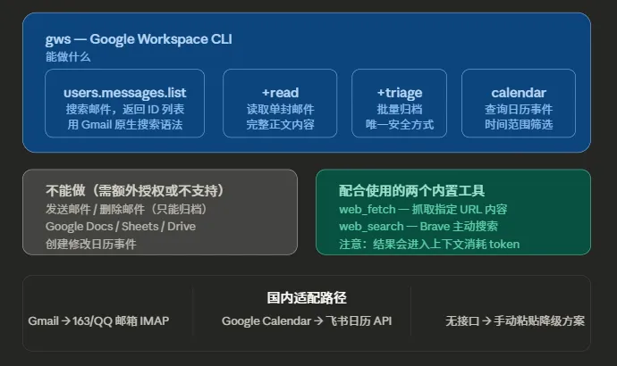The image size is (617, 366).
Task: Click 'web_fetch — 抓取指定 URL 内容' line
Action: [423, 209]
